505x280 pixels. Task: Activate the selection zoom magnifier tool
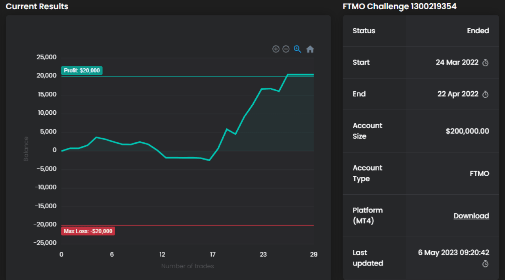[297, 49]
